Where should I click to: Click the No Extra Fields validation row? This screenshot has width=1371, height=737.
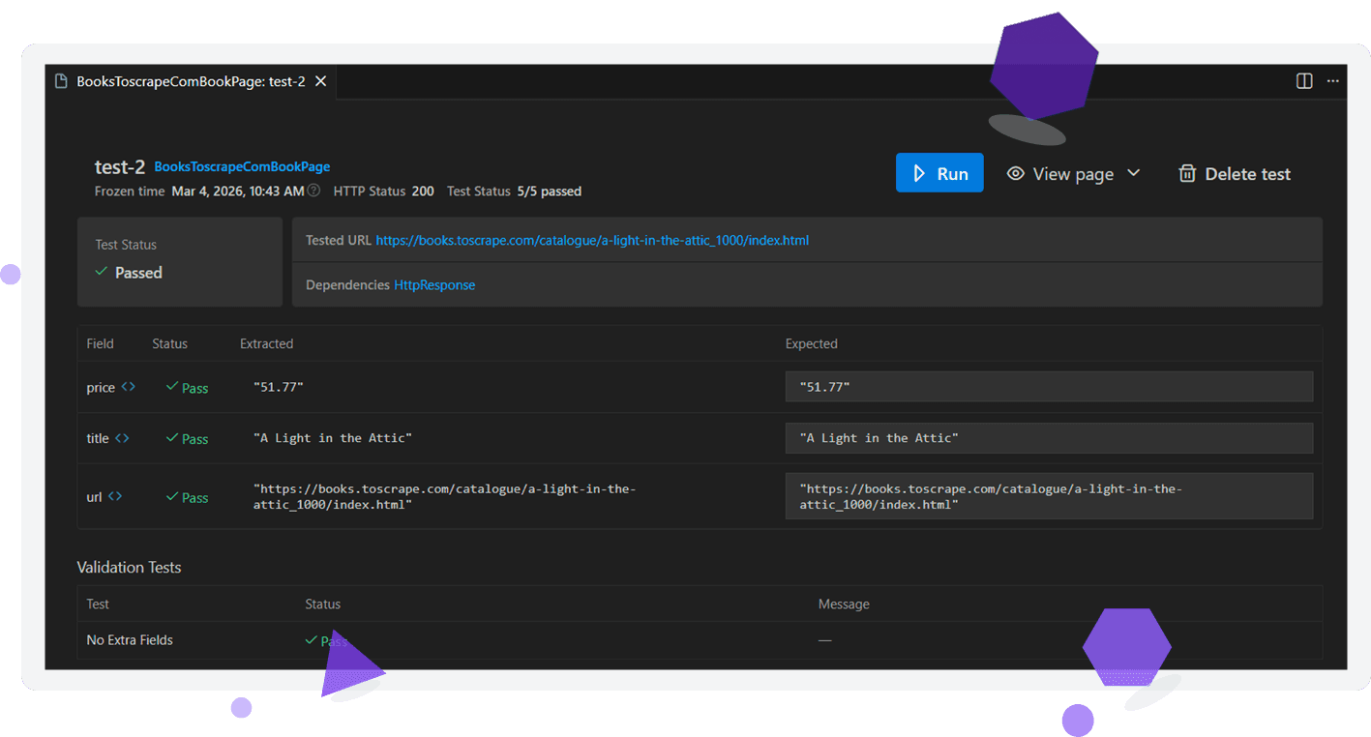130,640
